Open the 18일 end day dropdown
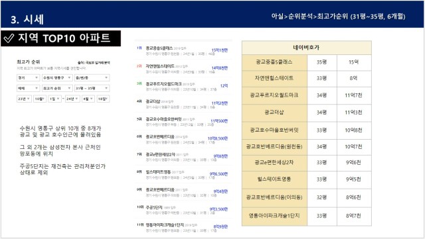Viewport: 425px width, 239px height. pyautogui.click(x=103, y=99)
